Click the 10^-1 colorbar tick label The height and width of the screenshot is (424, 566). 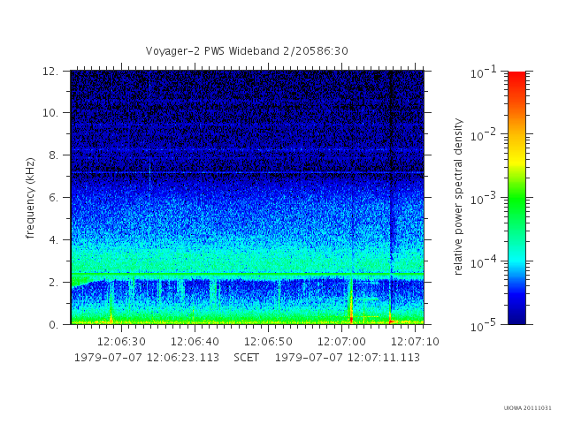484,72
